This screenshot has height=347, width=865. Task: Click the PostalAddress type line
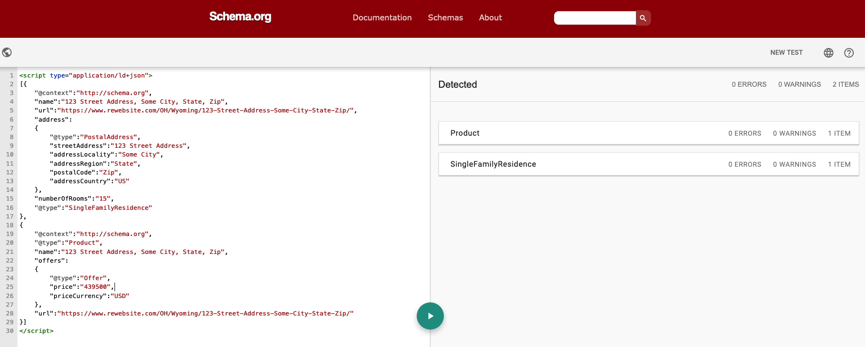[x=95, y=137]
